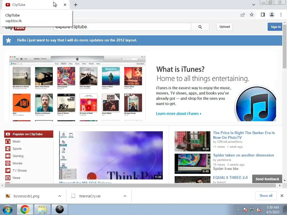
Task: Open EQUALS THREE 2.0 video title
Action: point(230,177)
